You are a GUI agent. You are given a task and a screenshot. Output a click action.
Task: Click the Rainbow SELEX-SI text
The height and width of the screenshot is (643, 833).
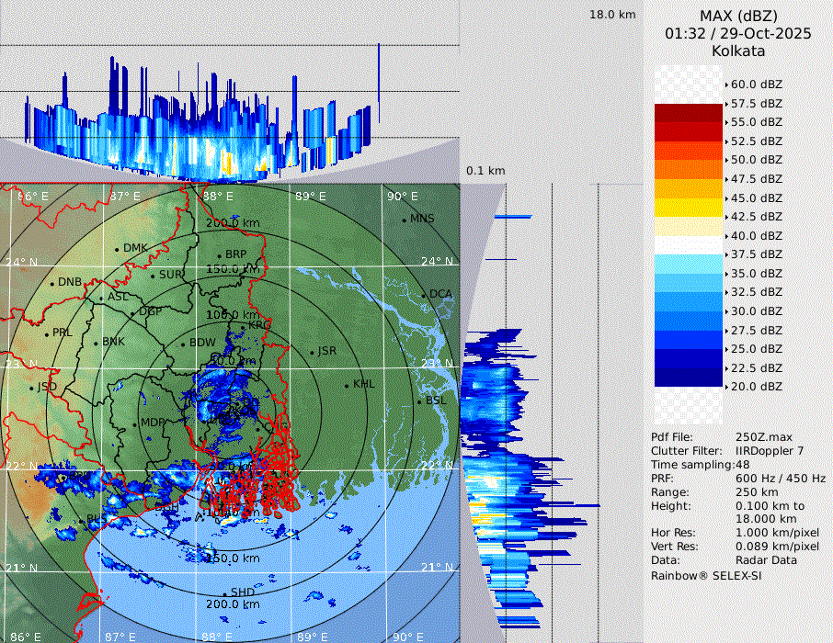[x=706, y=576]
